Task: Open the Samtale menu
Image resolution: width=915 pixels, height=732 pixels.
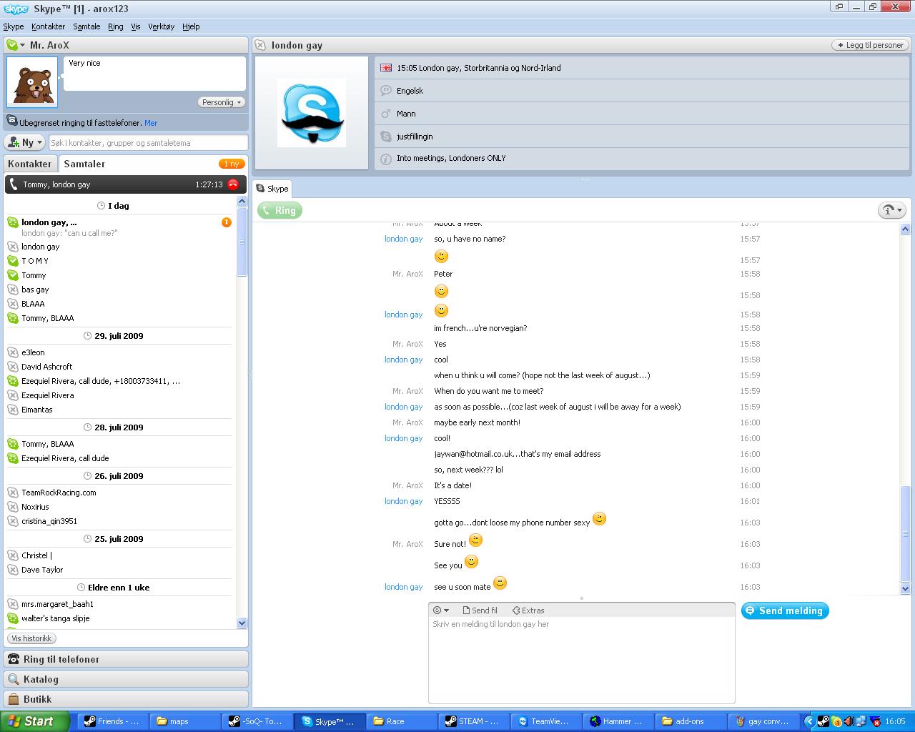Action: coord(86,26)
